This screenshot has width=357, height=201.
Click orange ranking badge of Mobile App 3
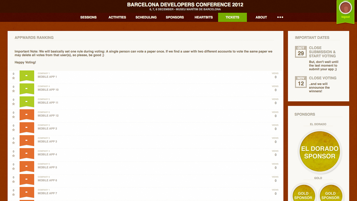tap(27, 141)
